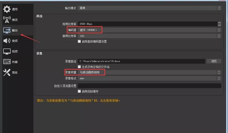The height and width of the screenshot is (133, 228).
Task: Open the 录像质量 dropdown
Action: pos(150,73)
